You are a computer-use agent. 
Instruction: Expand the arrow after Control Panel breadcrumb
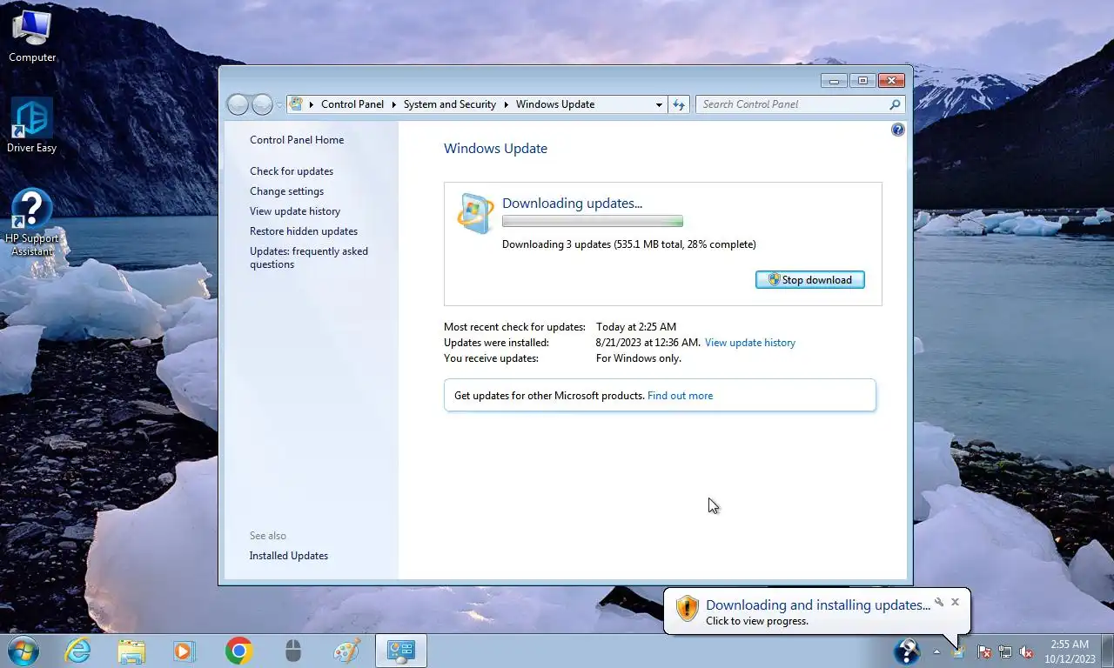coord(393,104)
